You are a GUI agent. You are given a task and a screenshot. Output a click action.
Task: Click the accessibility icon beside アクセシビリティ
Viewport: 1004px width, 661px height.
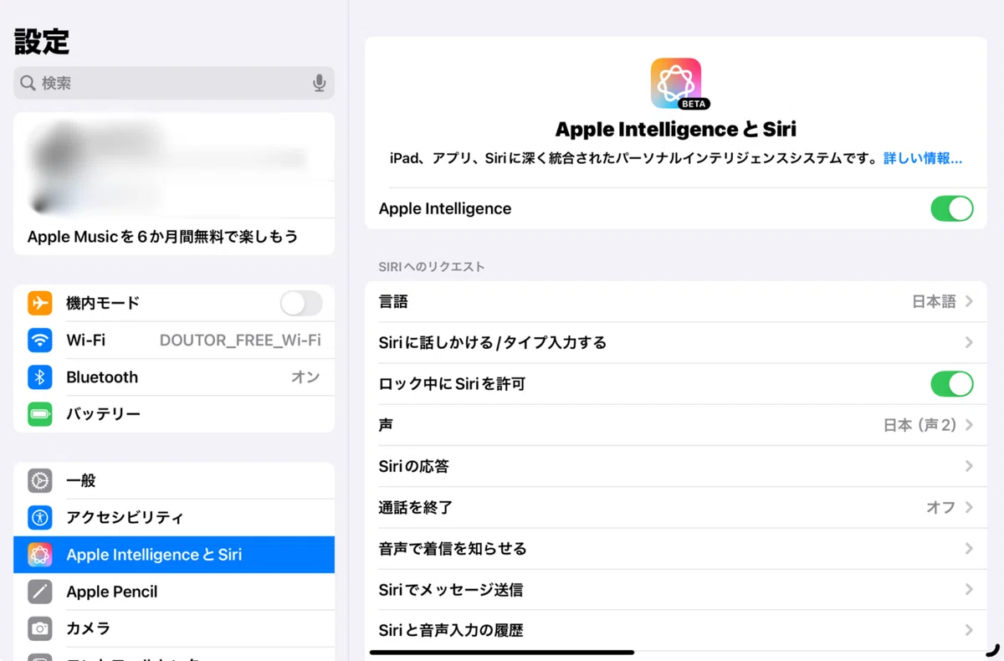[x=39, y=517]
